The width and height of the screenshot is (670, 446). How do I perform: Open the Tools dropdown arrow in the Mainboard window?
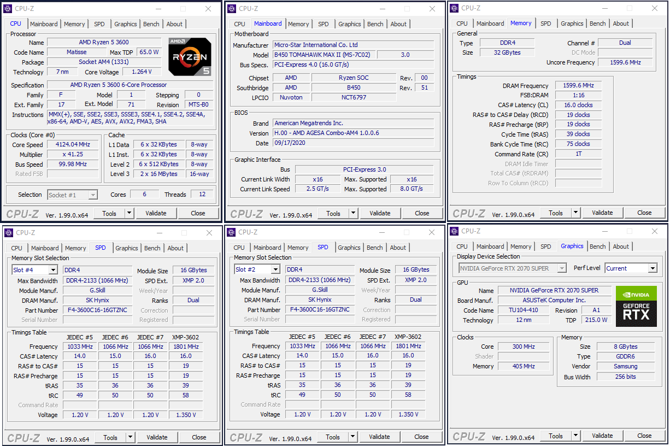(354, 213)
